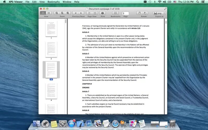Select the page 2 thumbnail

(x=51, y=49)
